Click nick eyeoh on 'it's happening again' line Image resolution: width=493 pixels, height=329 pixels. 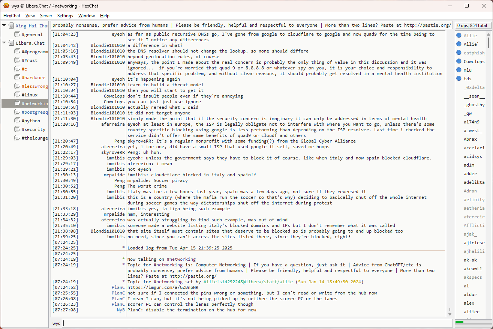[118, 79]
